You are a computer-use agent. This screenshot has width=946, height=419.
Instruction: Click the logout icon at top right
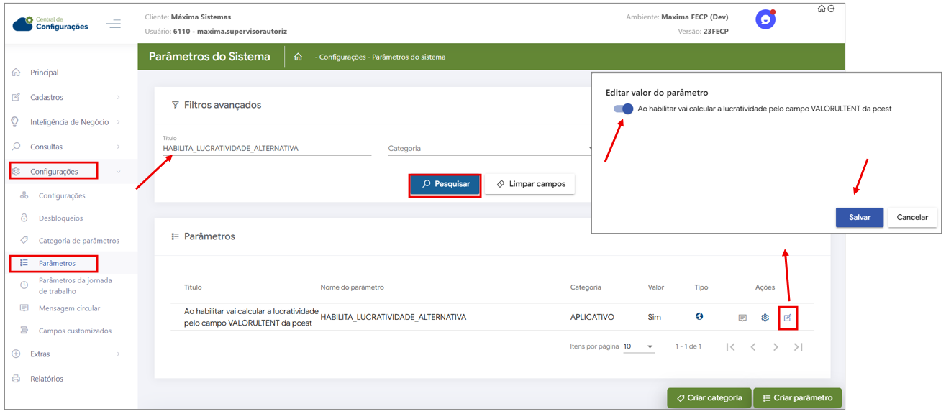(832, 9)
